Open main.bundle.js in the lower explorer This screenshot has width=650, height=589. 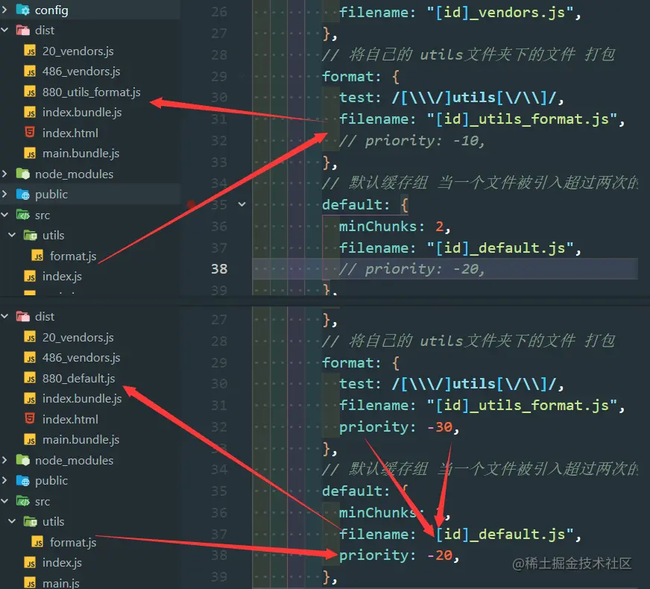coord(81,439)
